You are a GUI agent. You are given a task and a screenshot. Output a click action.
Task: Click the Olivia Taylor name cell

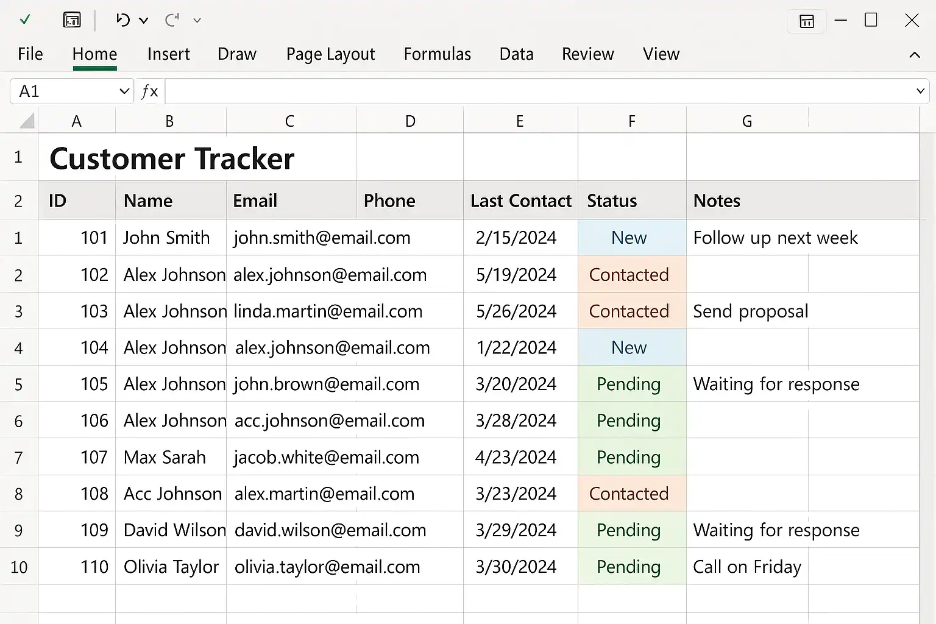tap(171, 567)
